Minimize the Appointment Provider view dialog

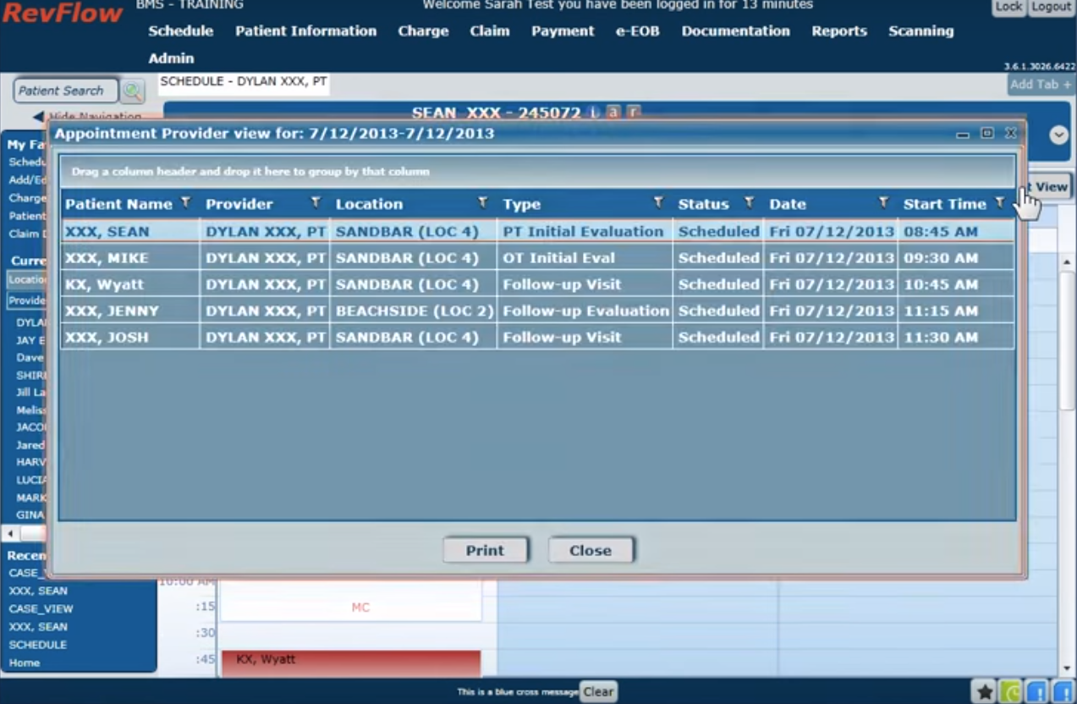pyautogui.click(x=963, y=134)
